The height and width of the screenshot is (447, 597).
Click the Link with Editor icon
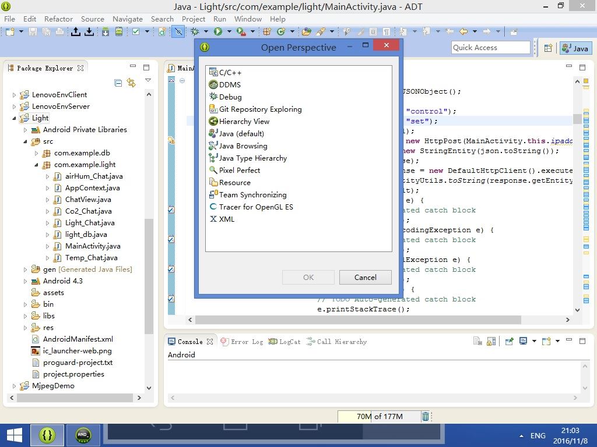[x=131, y=83]
